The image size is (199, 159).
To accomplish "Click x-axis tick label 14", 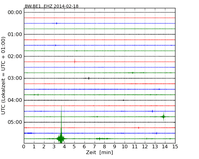I will tap(165, 146).
